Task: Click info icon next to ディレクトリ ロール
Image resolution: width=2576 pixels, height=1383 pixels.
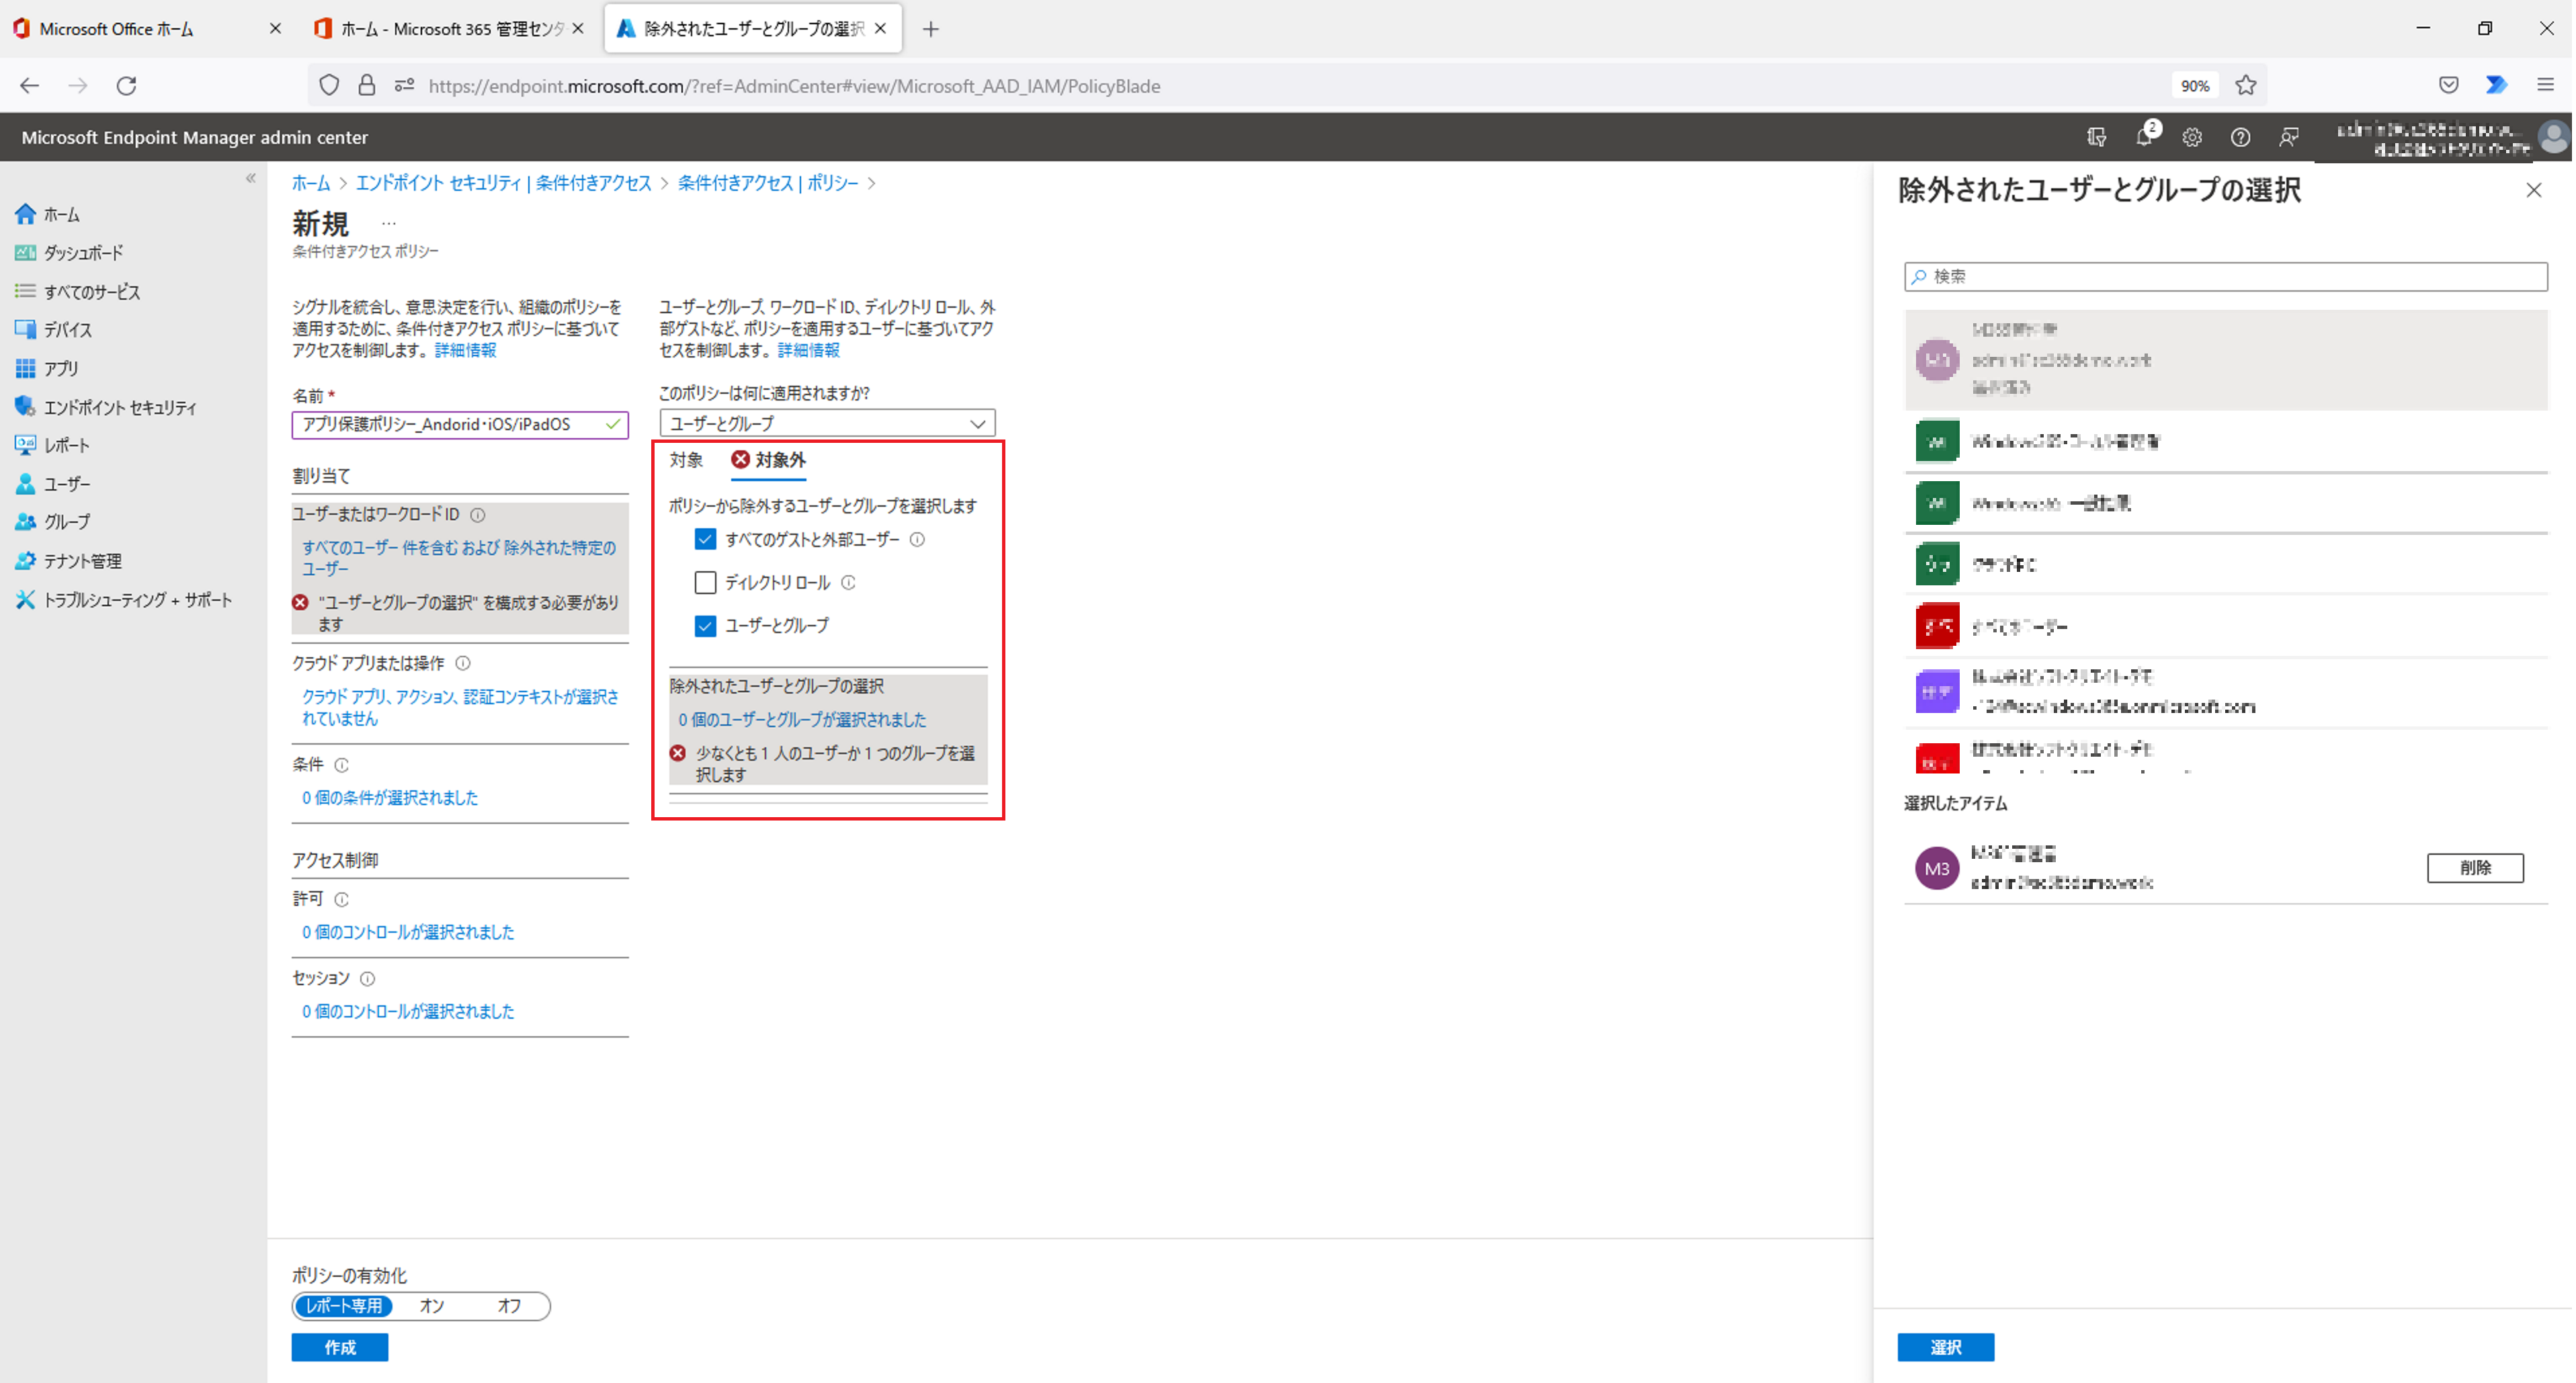Action: click(848, 582)
